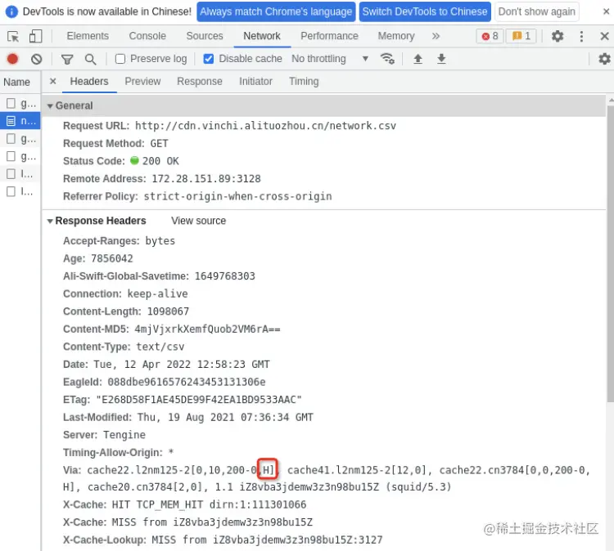This screenshot has height=551, width=614.
Task: Click the Name column header
Action: tap(17, 82)
